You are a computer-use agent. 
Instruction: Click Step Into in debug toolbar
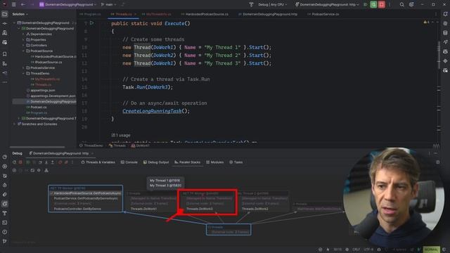coord(46,162)
